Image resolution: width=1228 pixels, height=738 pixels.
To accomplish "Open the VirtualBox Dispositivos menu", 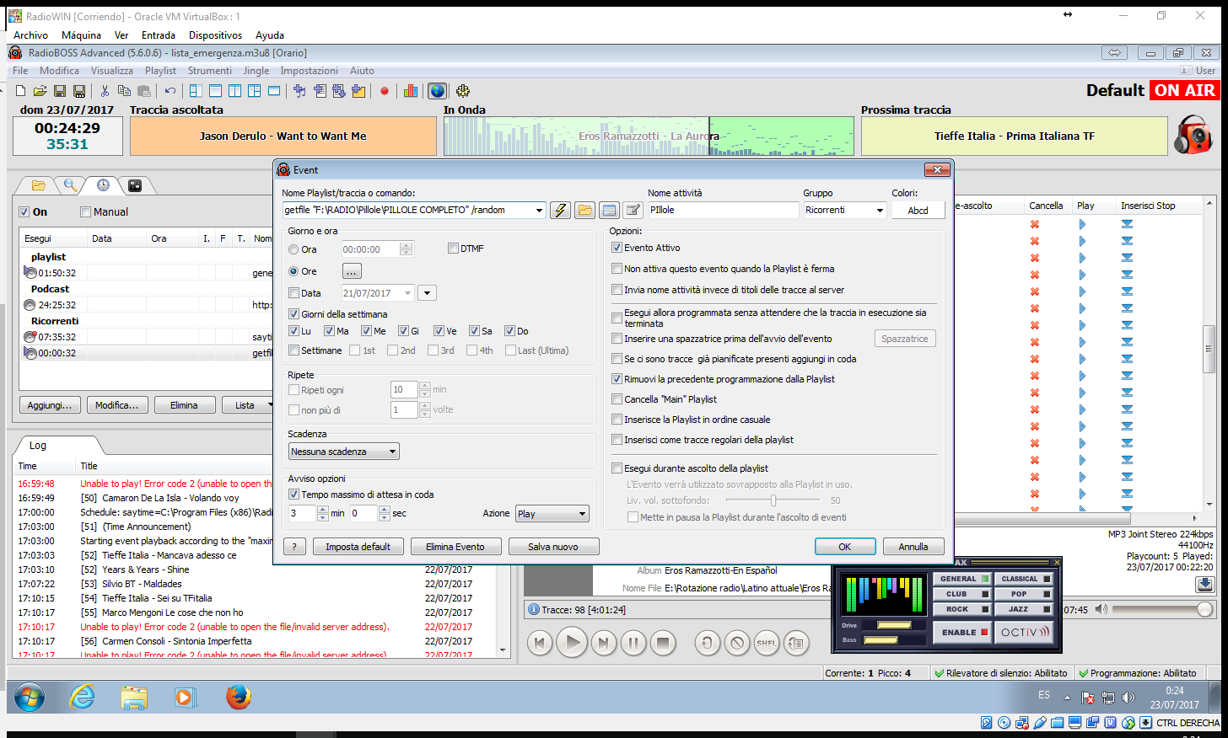I will pyautogui.click(x=215, y=35).
